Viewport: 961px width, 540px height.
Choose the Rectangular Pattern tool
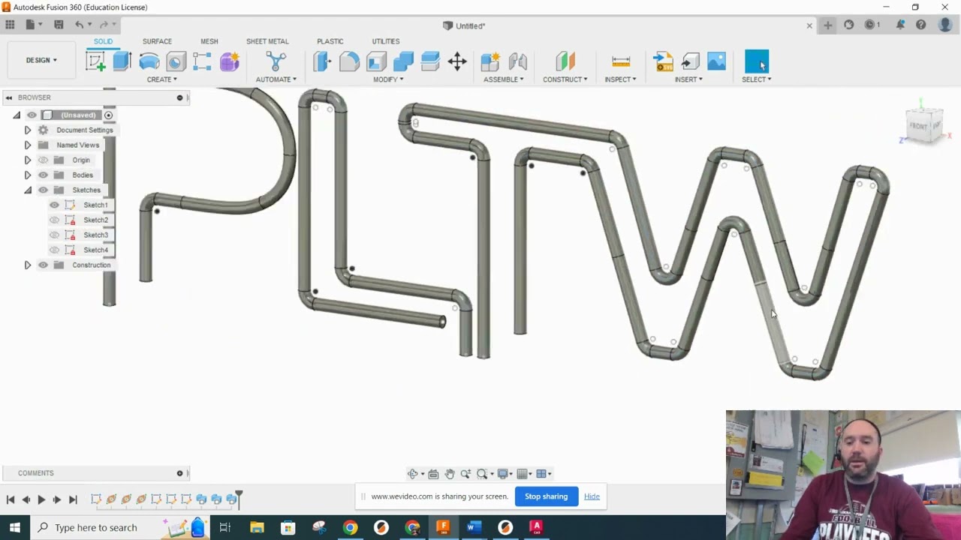click(x=202, y=61)
